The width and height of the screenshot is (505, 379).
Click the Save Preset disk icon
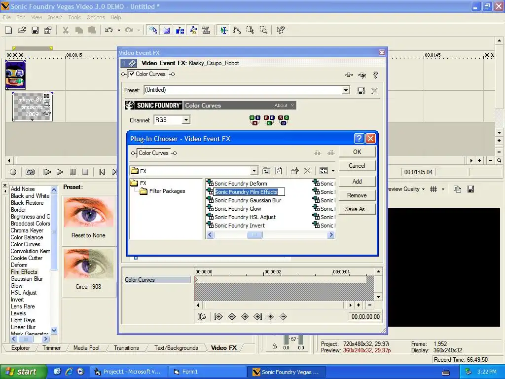tap(361, 91)
